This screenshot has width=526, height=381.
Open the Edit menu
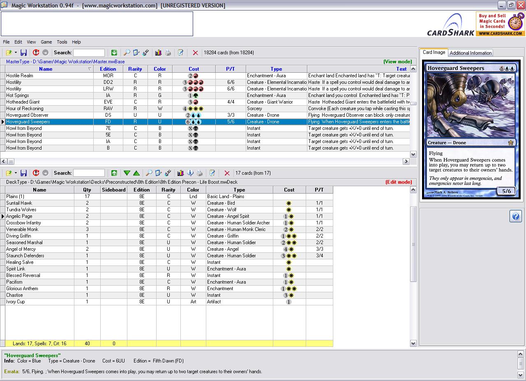(x=18, y=42)
